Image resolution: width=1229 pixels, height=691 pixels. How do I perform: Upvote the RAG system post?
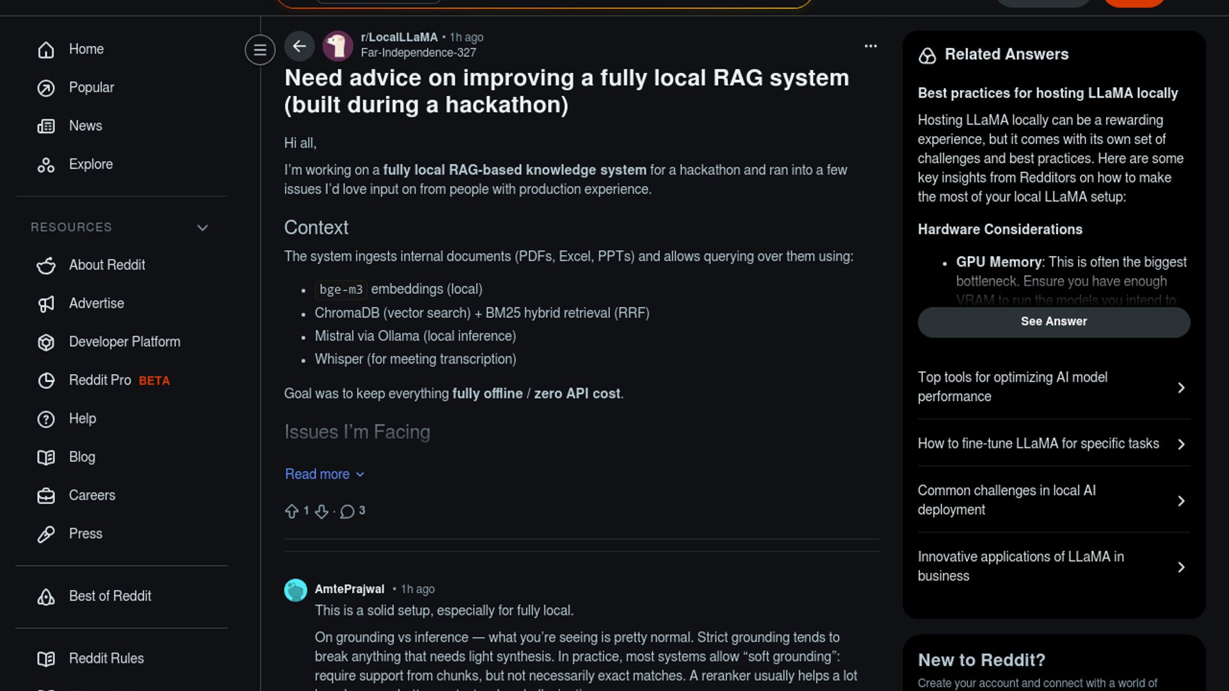click(292, 511)
